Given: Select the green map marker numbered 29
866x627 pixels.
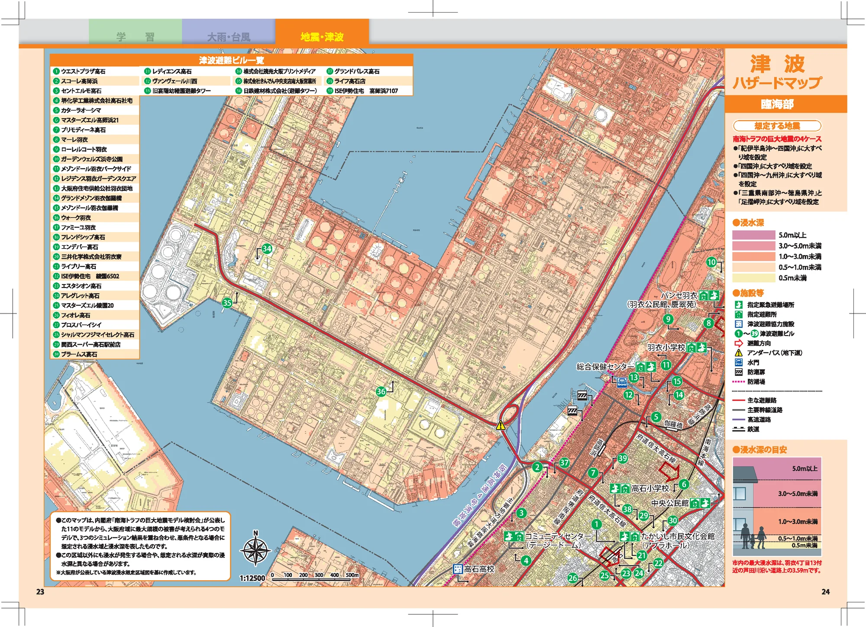Looking at the screenshot, I should [644, 515].
